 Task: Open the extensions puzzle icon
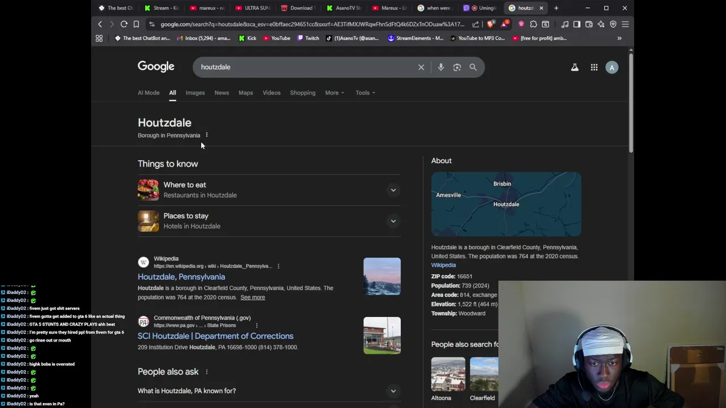(x=533, y=24)
